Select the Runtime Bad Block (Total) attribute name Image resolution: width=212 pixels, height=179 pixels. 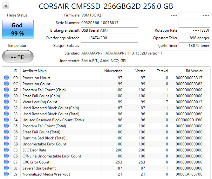(44, 138)
